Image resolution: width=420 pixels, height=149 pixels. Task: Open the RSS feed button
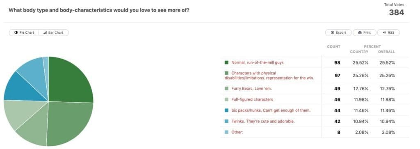click(388, 32)
